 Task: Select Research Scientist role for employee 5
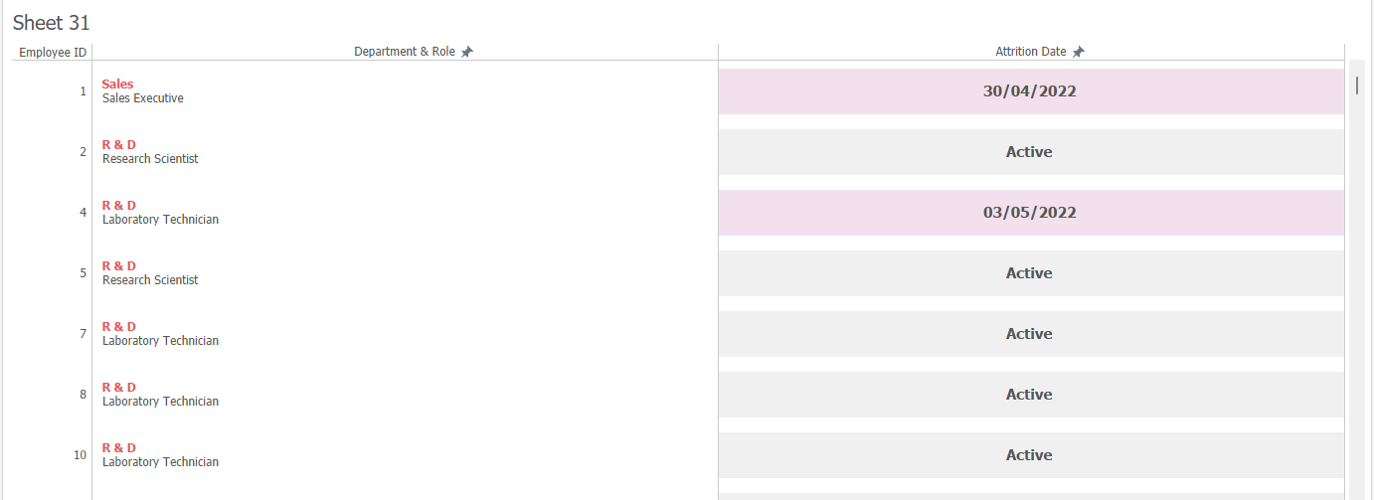click(x=150, y=280)
